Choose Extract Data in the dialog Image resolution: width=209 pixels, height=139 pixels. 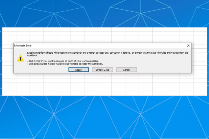point(102,69)
